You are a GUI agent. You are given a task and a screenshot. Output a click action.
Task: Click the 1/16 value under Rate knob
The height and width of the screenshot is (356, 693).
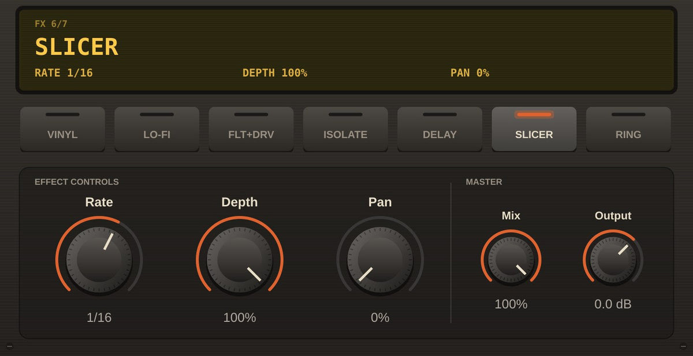point(99,317)
